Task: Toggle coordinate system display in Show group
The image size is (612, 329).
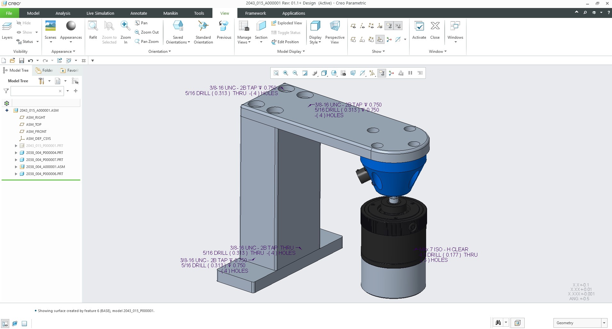Action: pos(380,26)
